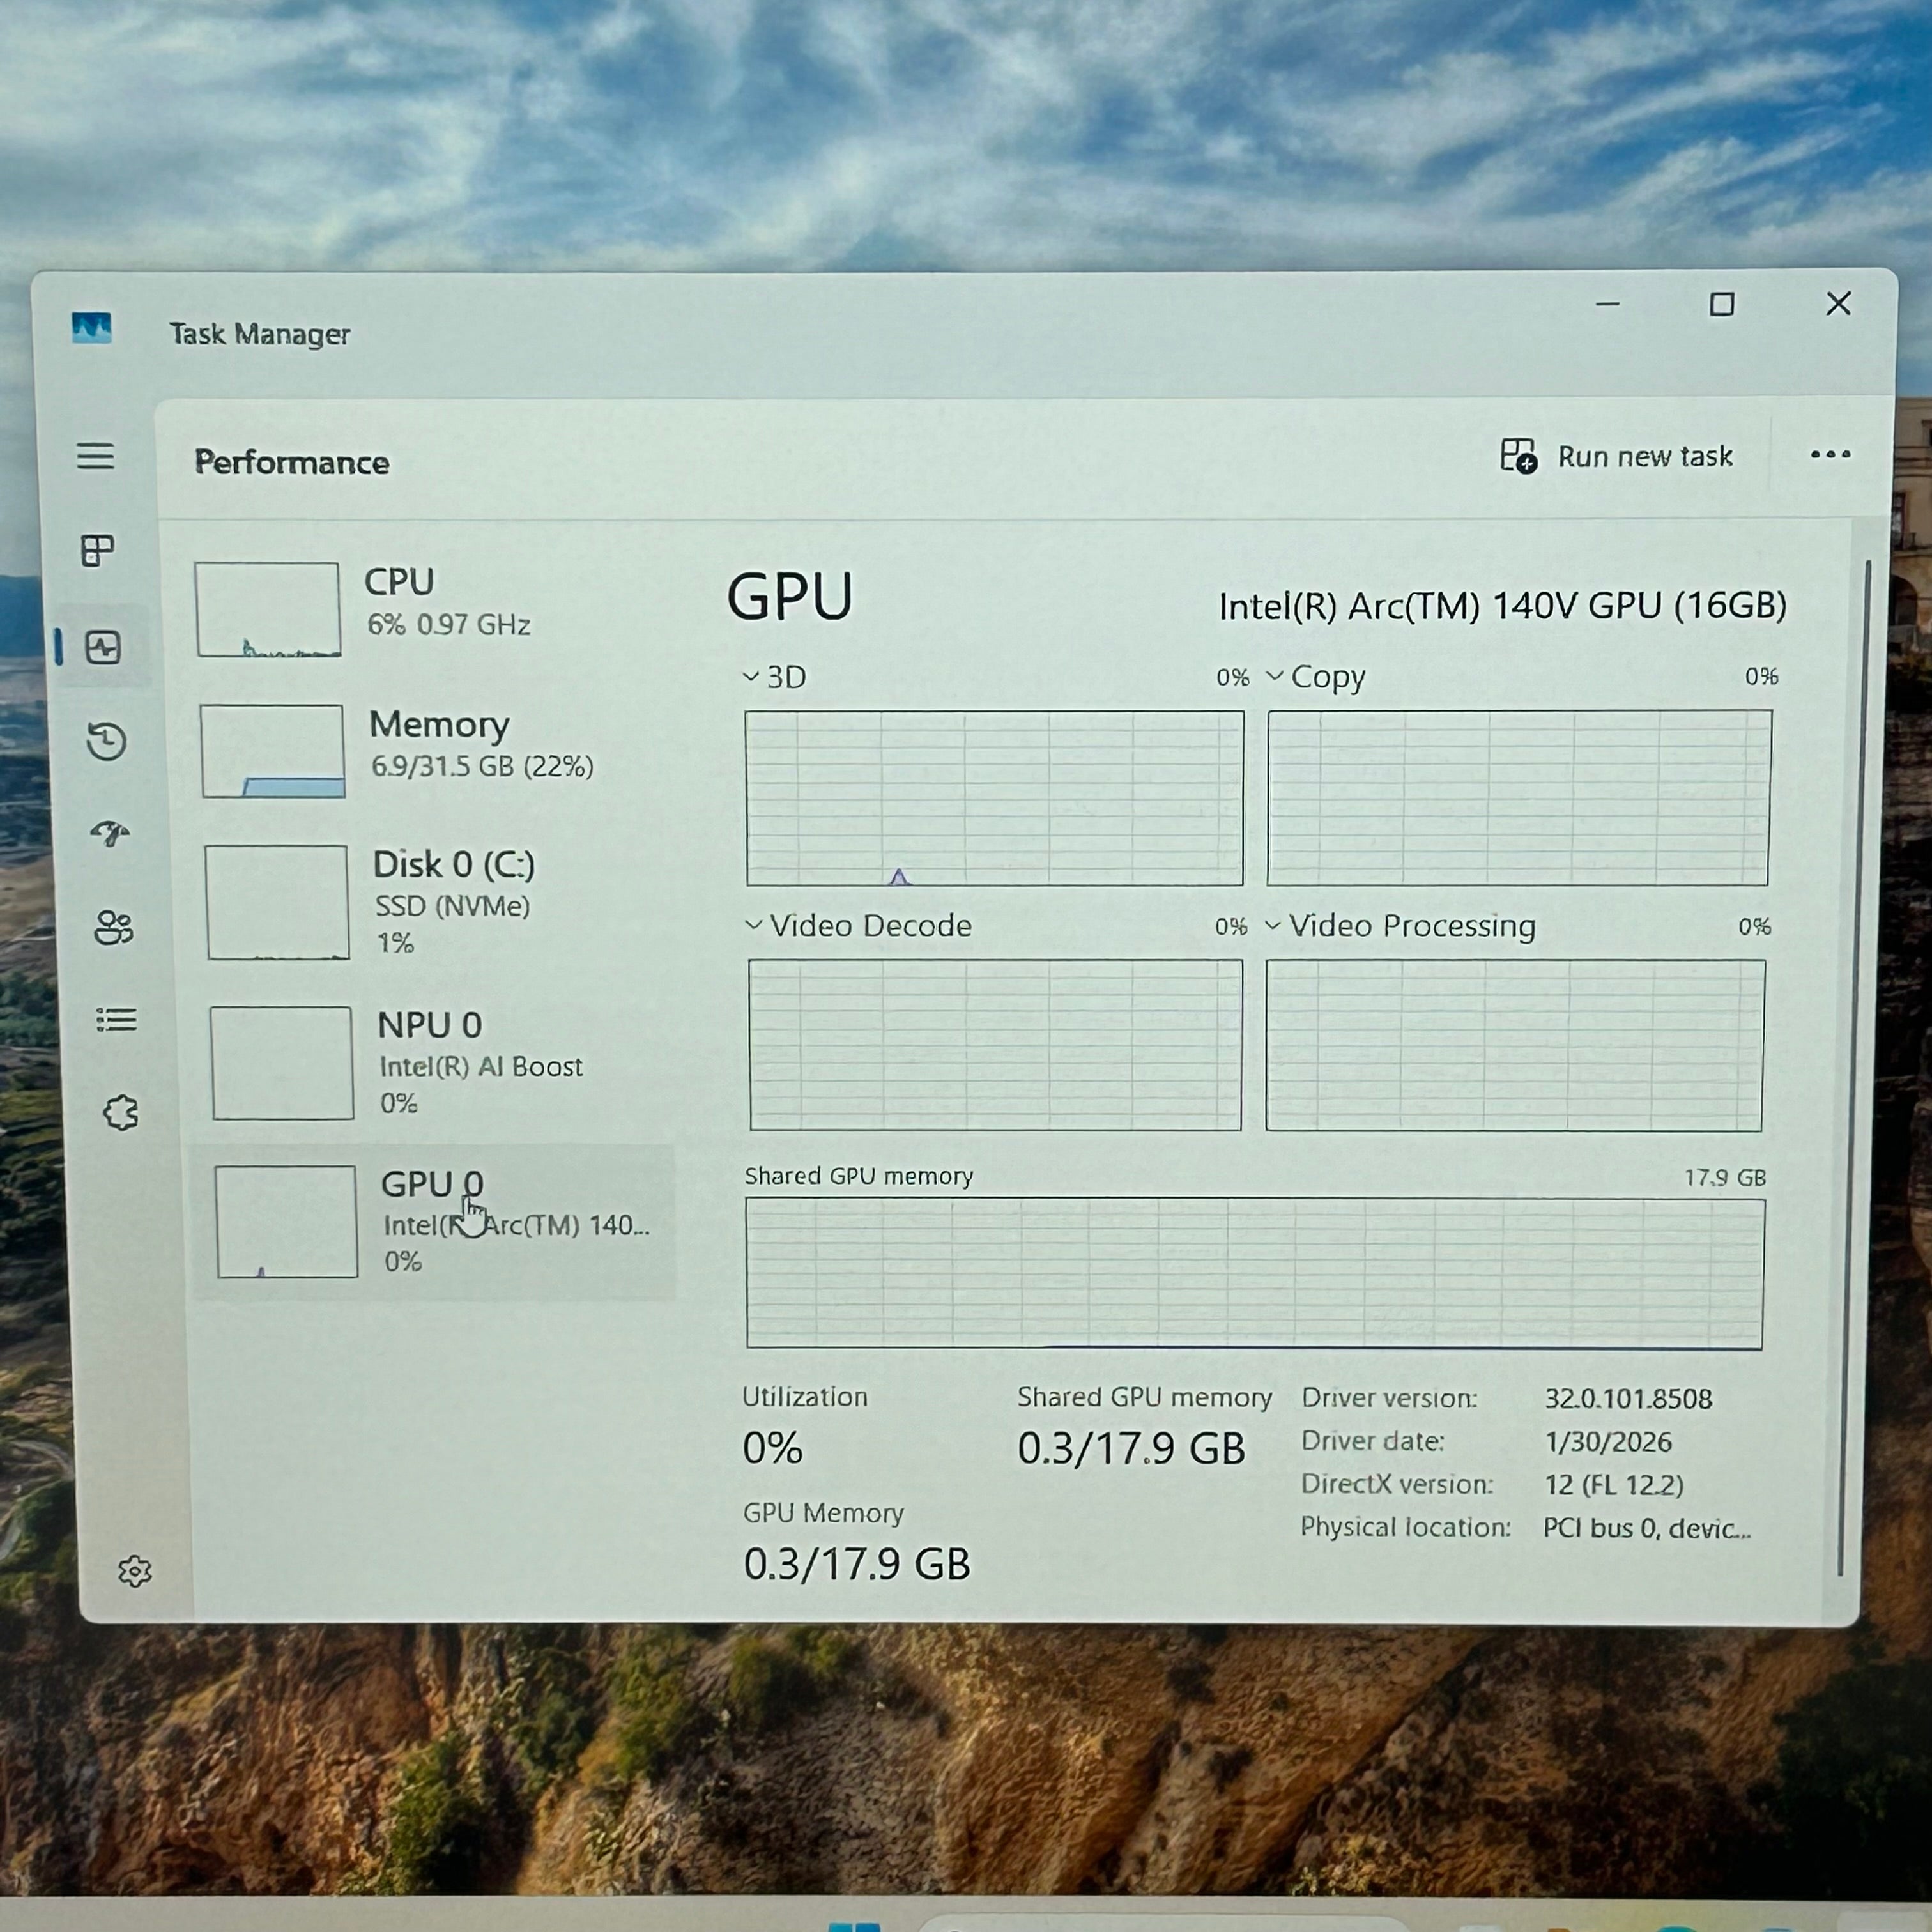The image size is (1932, 1932).
Task: Go to the Processes page icon
Action: click(x=98, y=550)
